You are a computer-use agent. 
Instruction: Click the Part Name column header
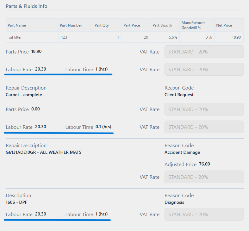(x=17, y=25)
